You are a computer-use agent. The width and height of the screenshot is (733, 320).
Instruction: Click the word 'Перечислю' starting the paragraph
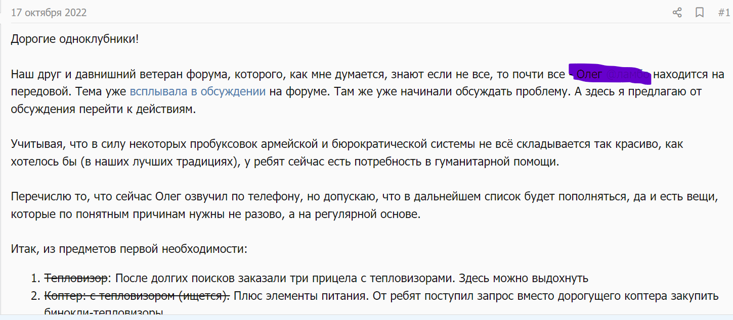tap(38, 197)
